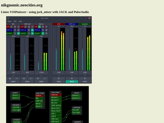Select front-right port under jack2voip
Image resolution: width=164 pixels, height=123 pixels.
point(76,113)
